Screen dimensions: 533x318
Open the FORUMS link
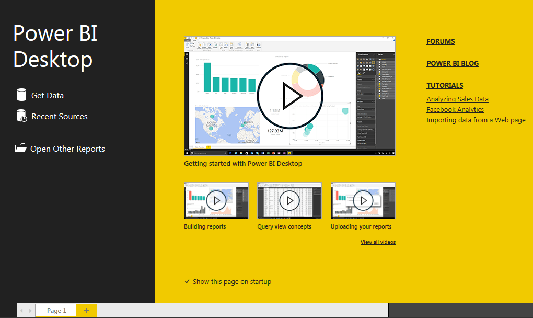tap(441, 41)
